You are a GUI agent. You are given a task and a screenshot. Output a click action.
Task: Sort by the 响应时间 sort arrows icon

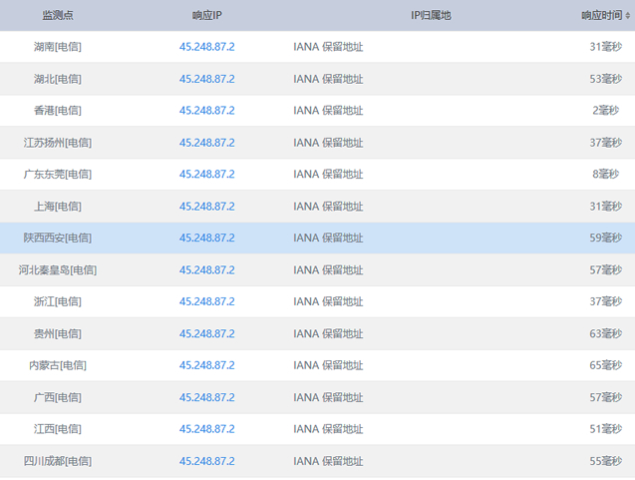pyautogui.click(x=629, y=15)
